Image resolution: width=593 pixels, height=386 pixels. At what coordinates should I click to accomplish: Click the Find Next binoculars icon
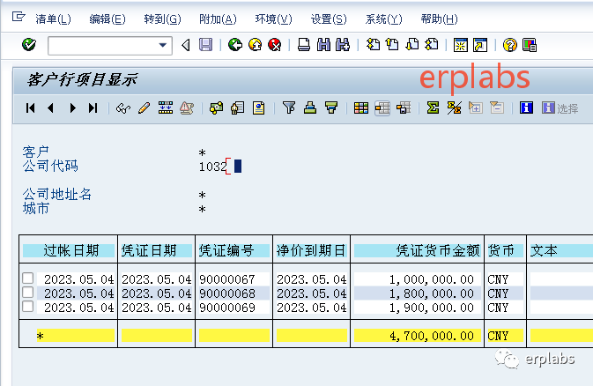tap(343, 45)
